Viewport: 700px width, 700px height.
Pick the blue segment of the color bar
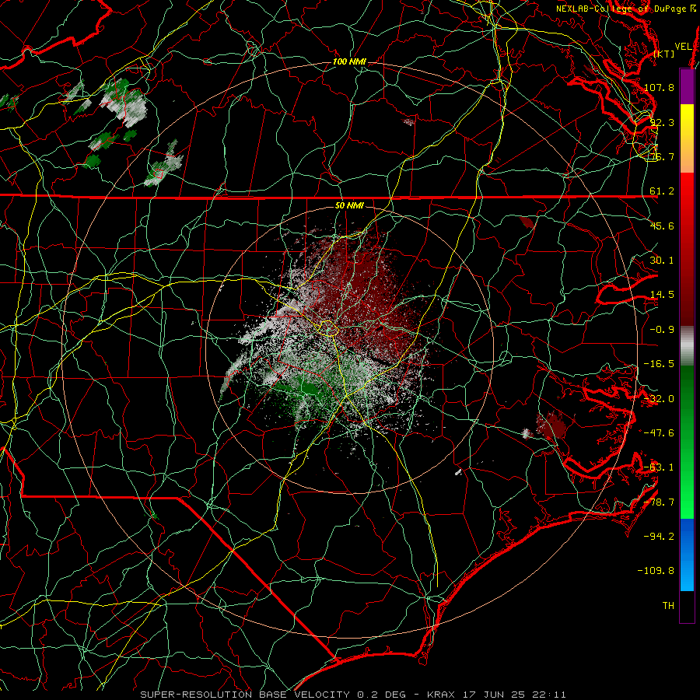click(x=687, y=555)
